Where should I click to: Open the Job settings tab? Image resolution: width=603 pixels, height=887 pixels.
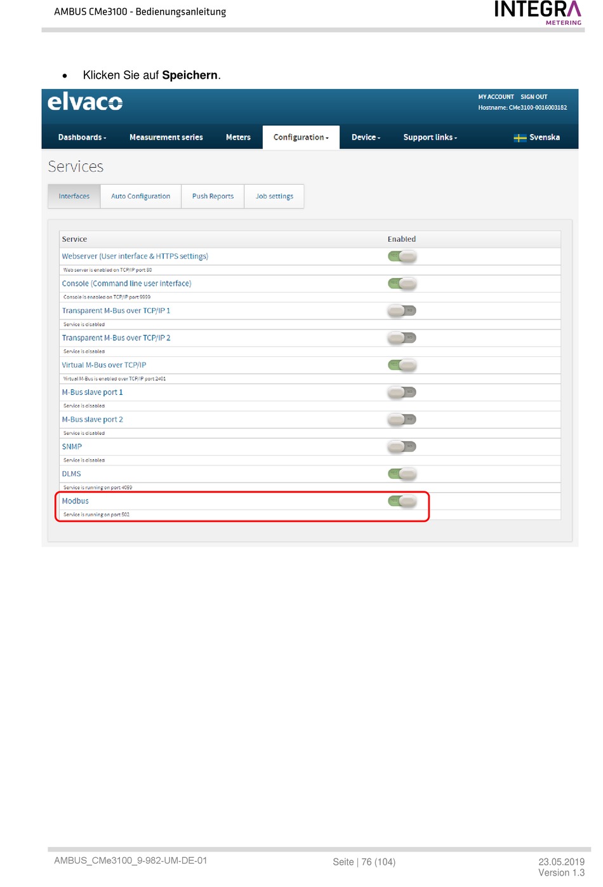(x=274, y=196)
